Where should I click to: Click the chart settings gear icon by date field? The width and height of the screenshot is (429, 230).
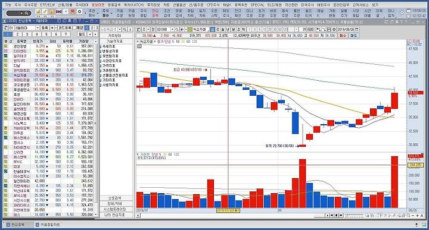(x=334, y=29)
